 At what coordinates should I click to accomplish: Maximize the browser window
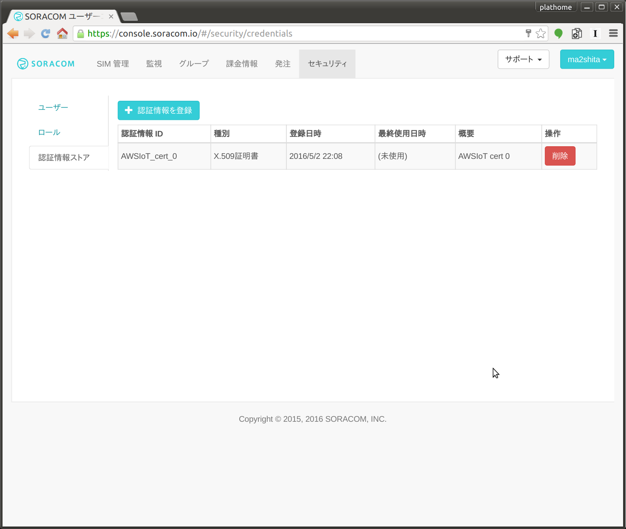[x=602, y=7]
